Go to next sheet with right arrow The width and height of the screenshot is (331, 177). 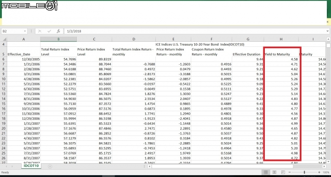pos(12,166)
